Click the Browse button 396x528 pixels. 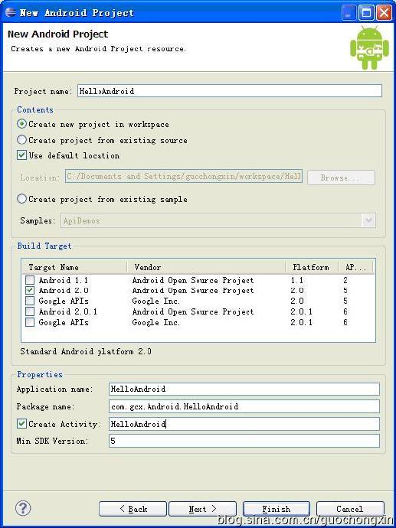[x=341, y=178]
